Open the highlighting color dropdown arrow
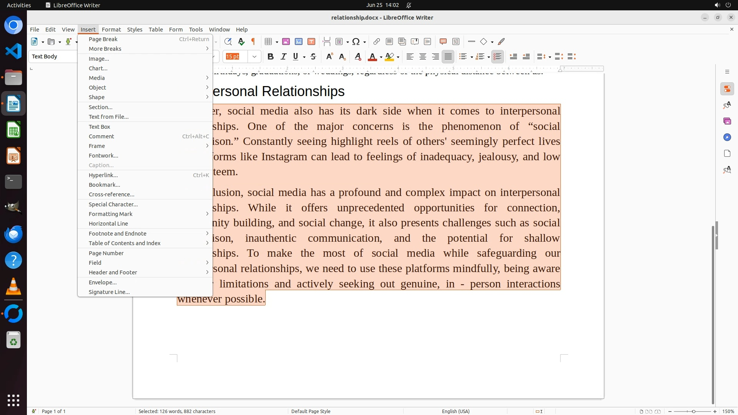 coord(398,57)
